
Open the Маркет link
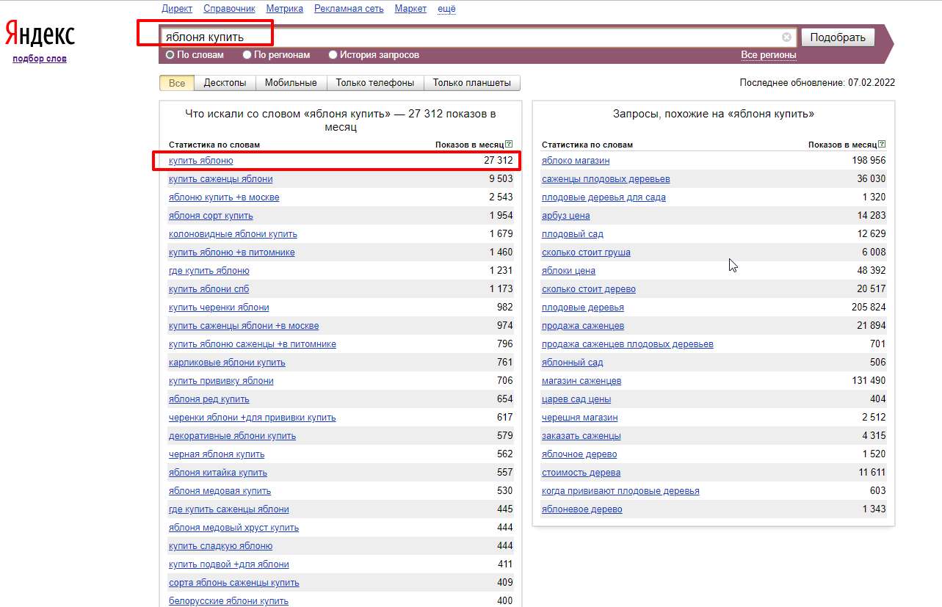[410, 9]
